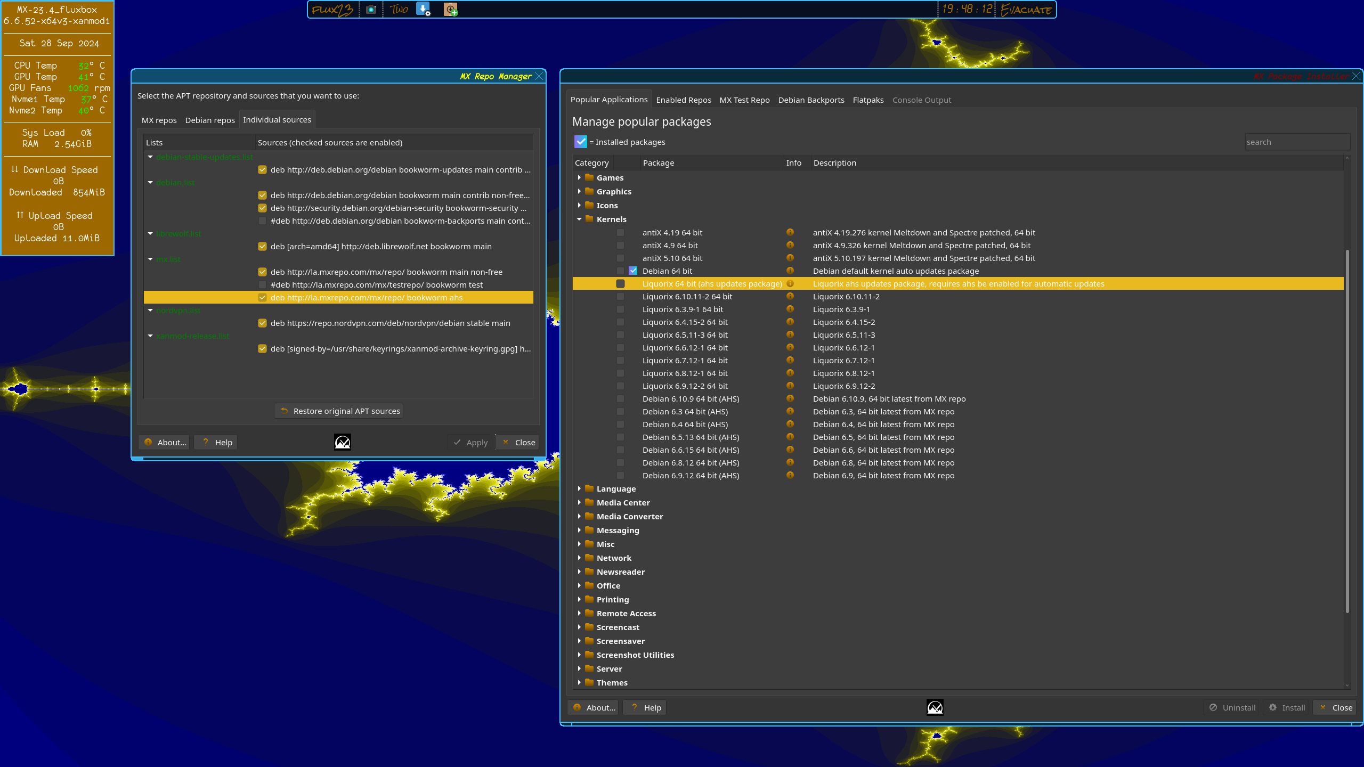The height and width of the screenshot is (767, 1364).
Task: Show info for antiX 4.9 64 bit kernel
Action: (x=790, y=245)
